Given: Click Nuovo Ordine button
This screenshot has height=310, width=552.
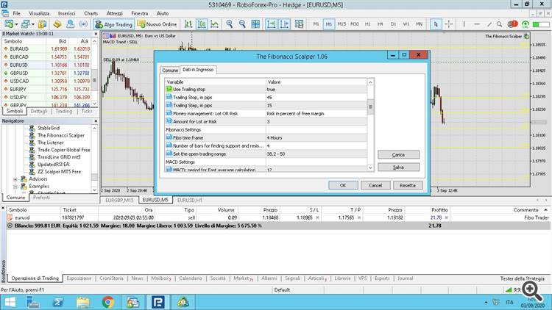Looking at the screenshot, I should [158, 24].
